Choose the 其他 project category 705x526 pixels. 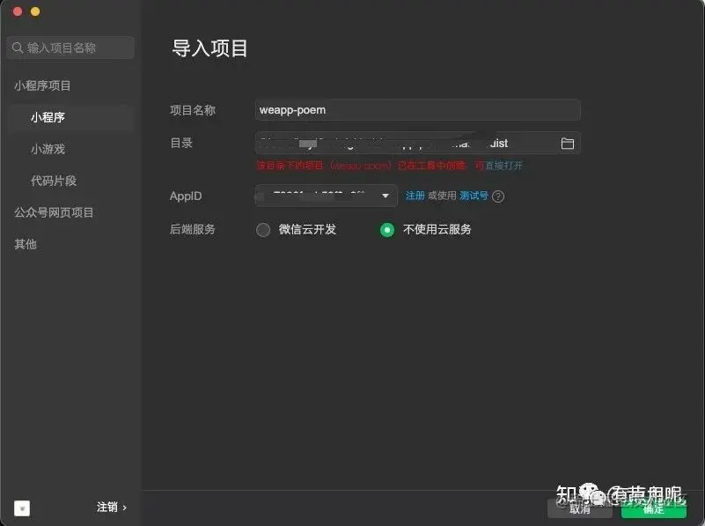click(x=25, y=244)
